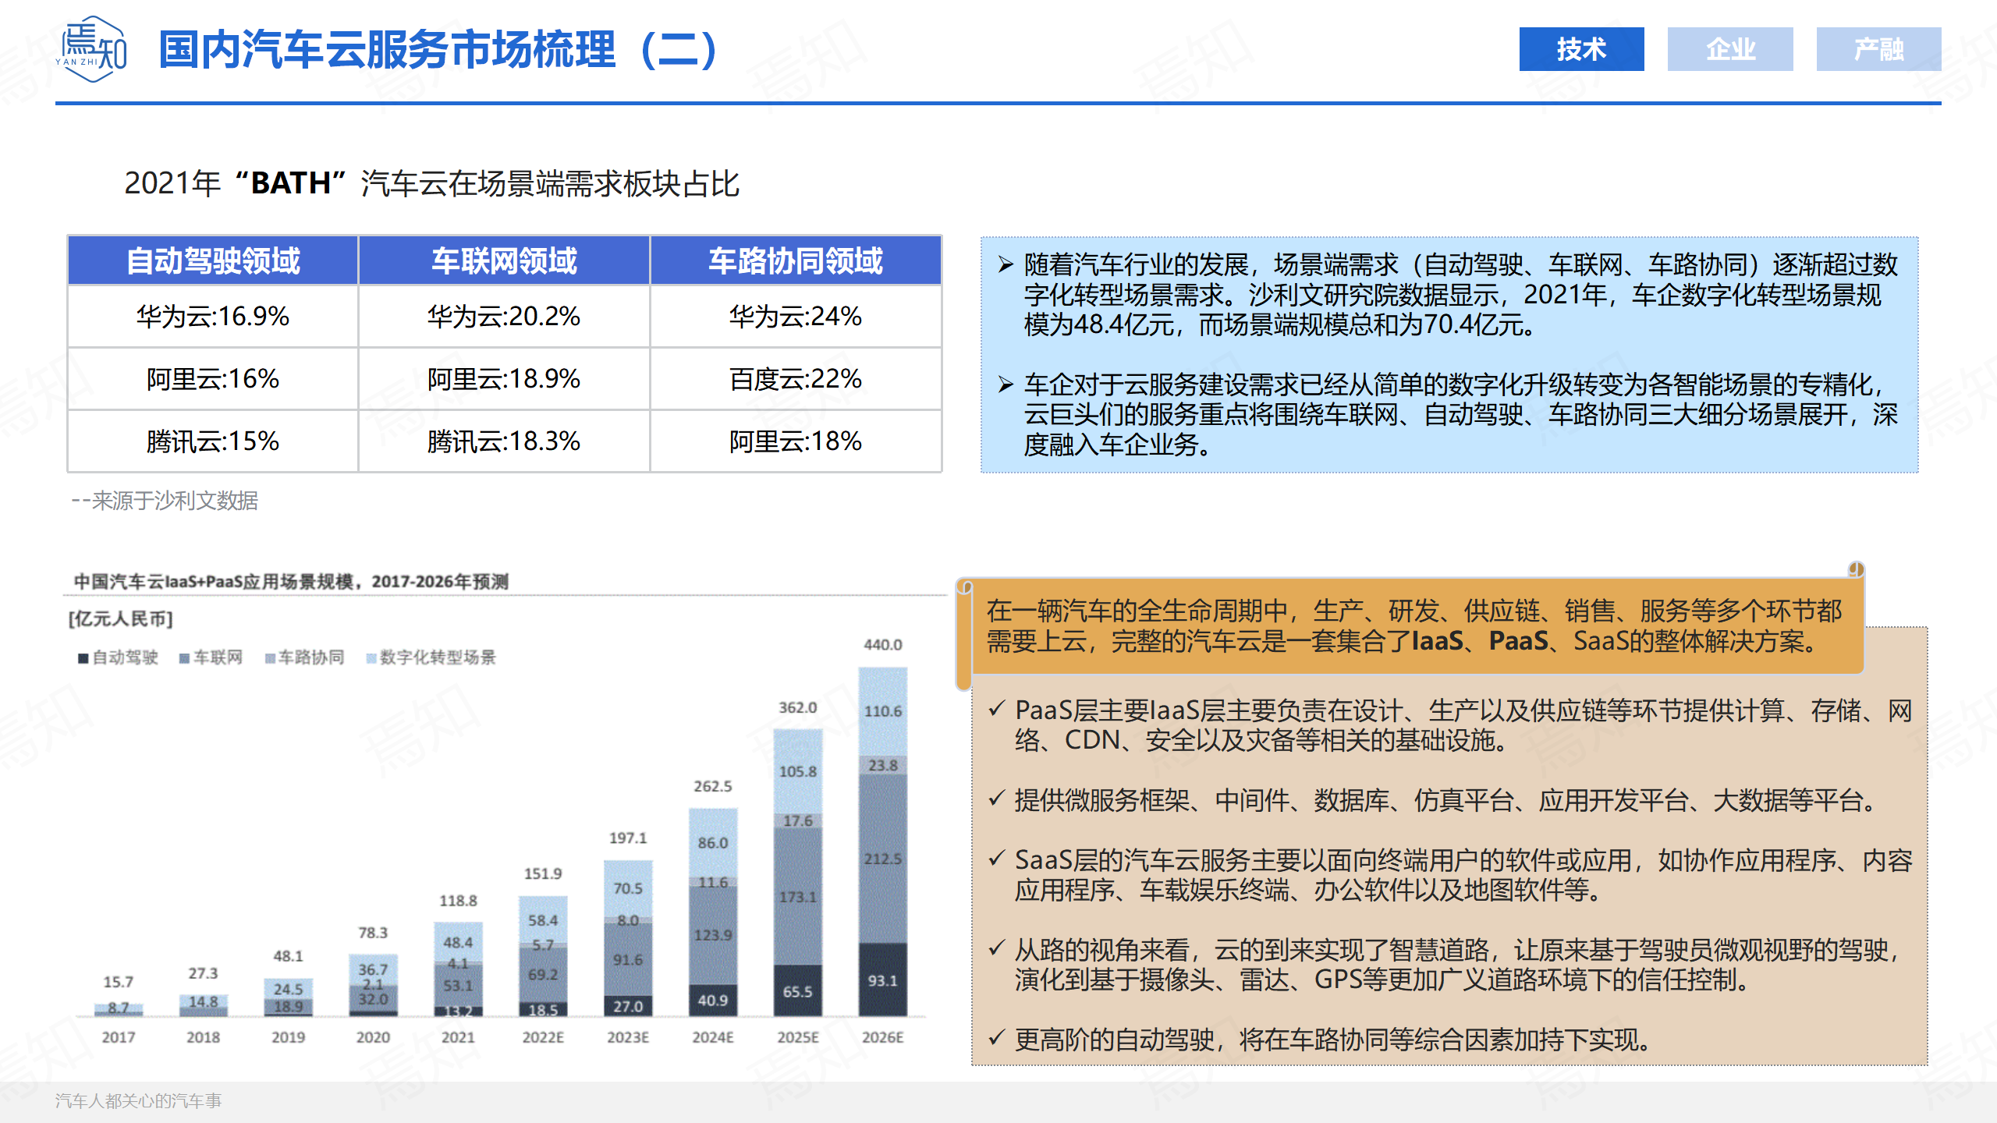
Task: Click the checkmark item 提供微服务框架、中间件
Action: pos(1436,799)
